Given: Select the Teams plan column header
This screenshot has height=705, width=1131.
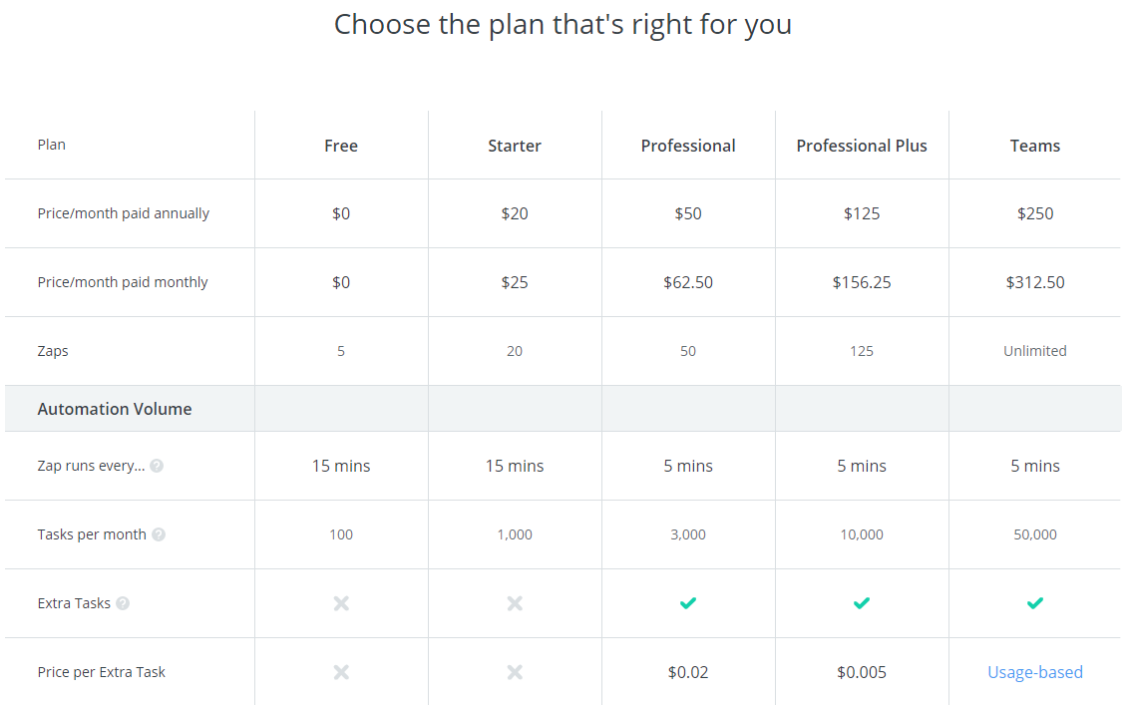Looking at the screenshot, I should point(1035,146).
